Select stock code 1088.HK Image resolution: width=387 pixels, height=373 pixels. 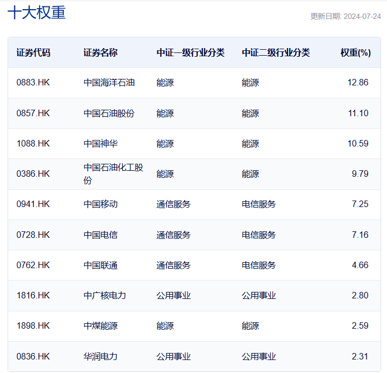point(33,143)
